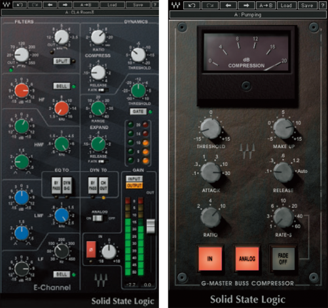Viewport: 328px width, 308px height.
Task: Toggle EQ TO BYPASS button
Action: point(56,185)
